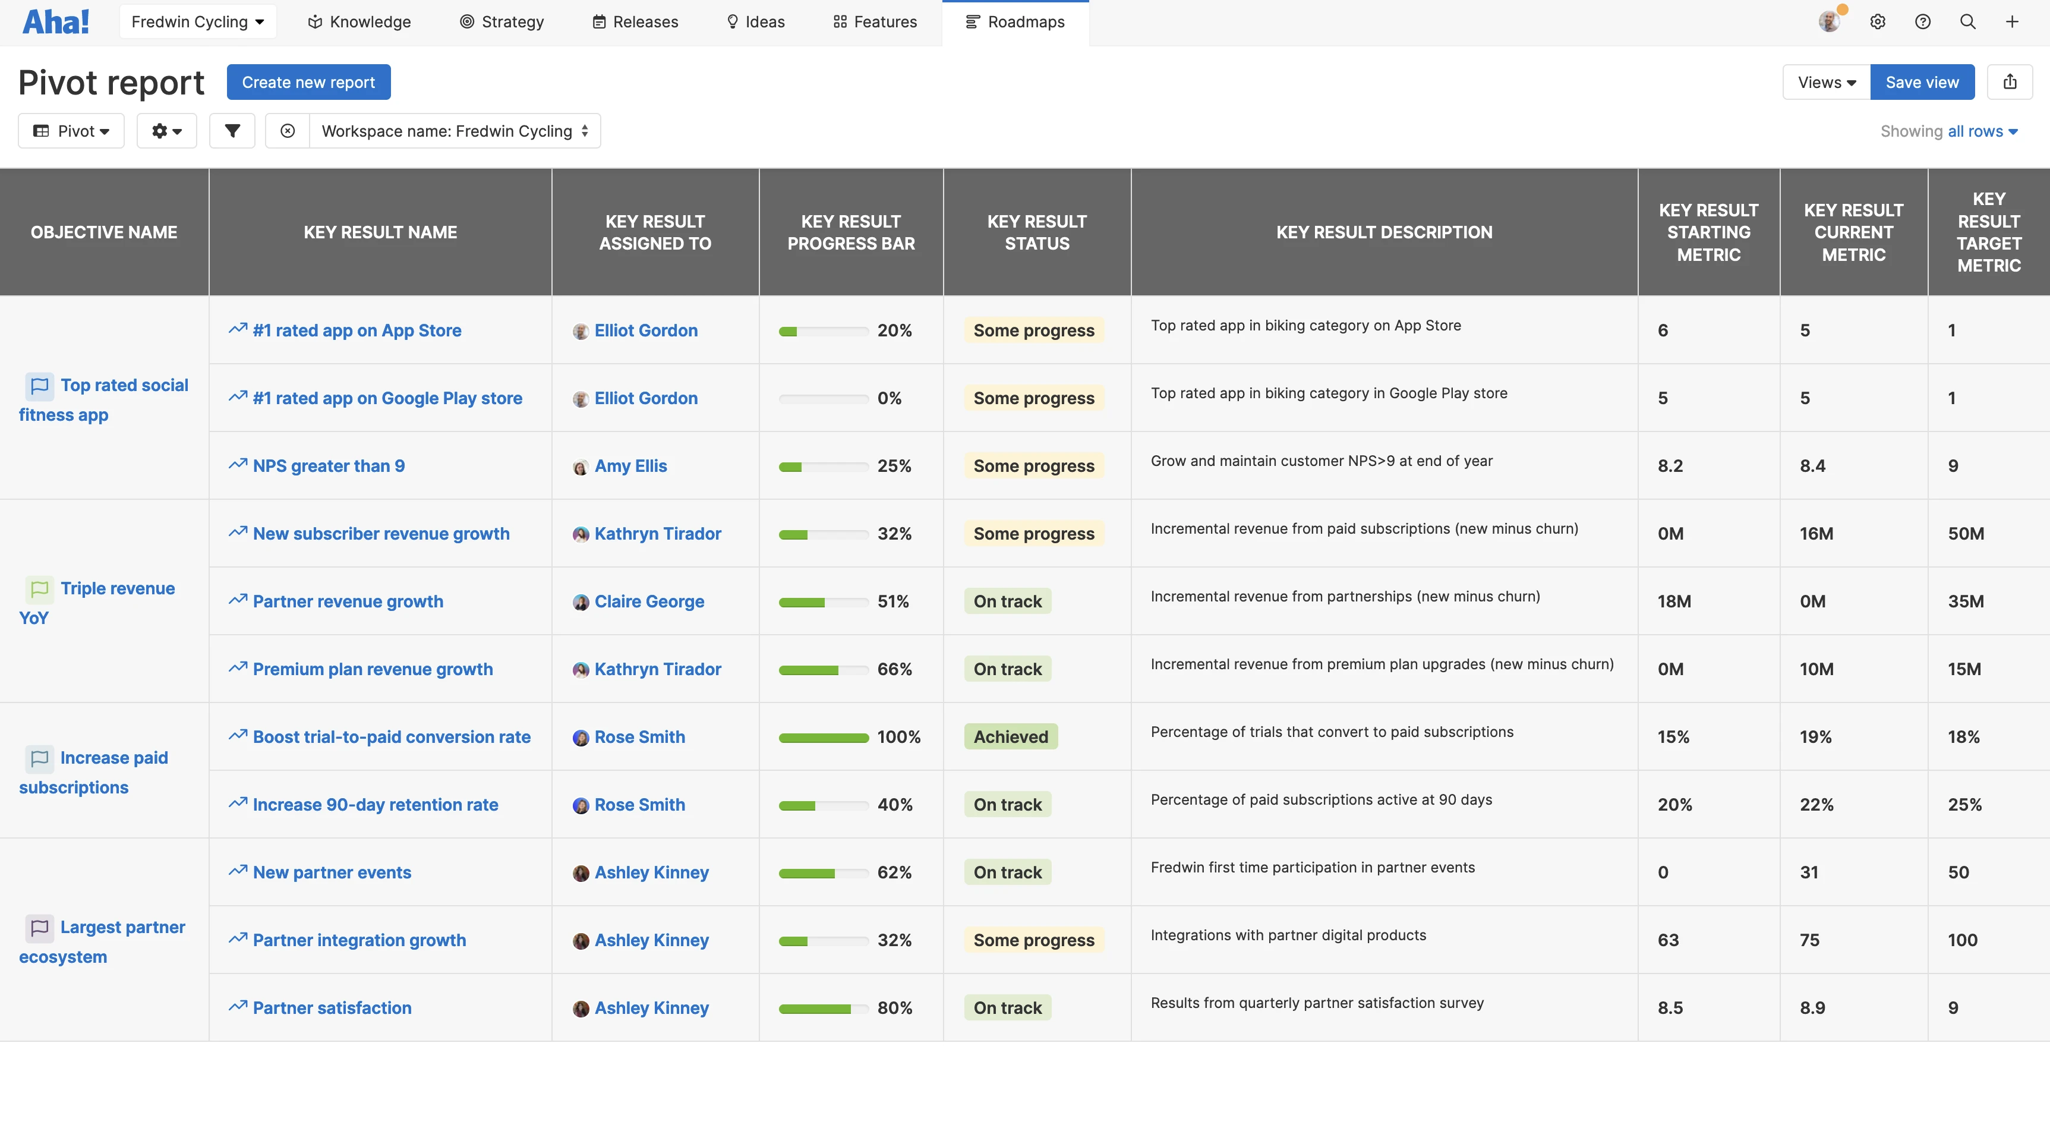
Task: Click Kathryn Tirador's avatar on Premium plan row
Action: click(581, 669)
